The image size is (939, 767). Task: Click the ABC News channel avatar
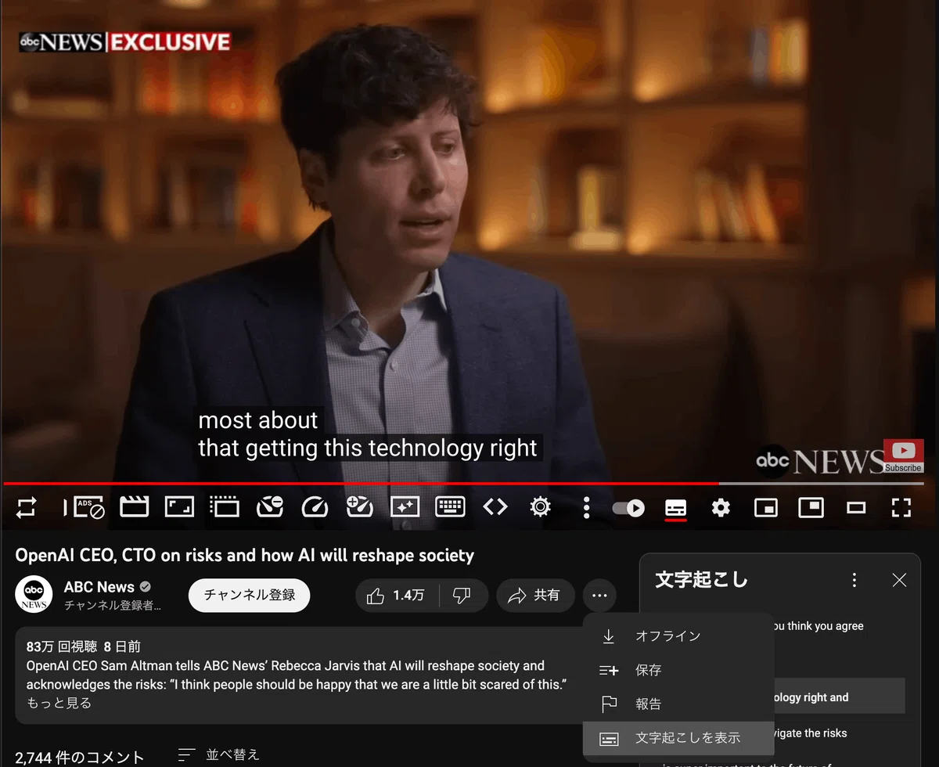34,596
